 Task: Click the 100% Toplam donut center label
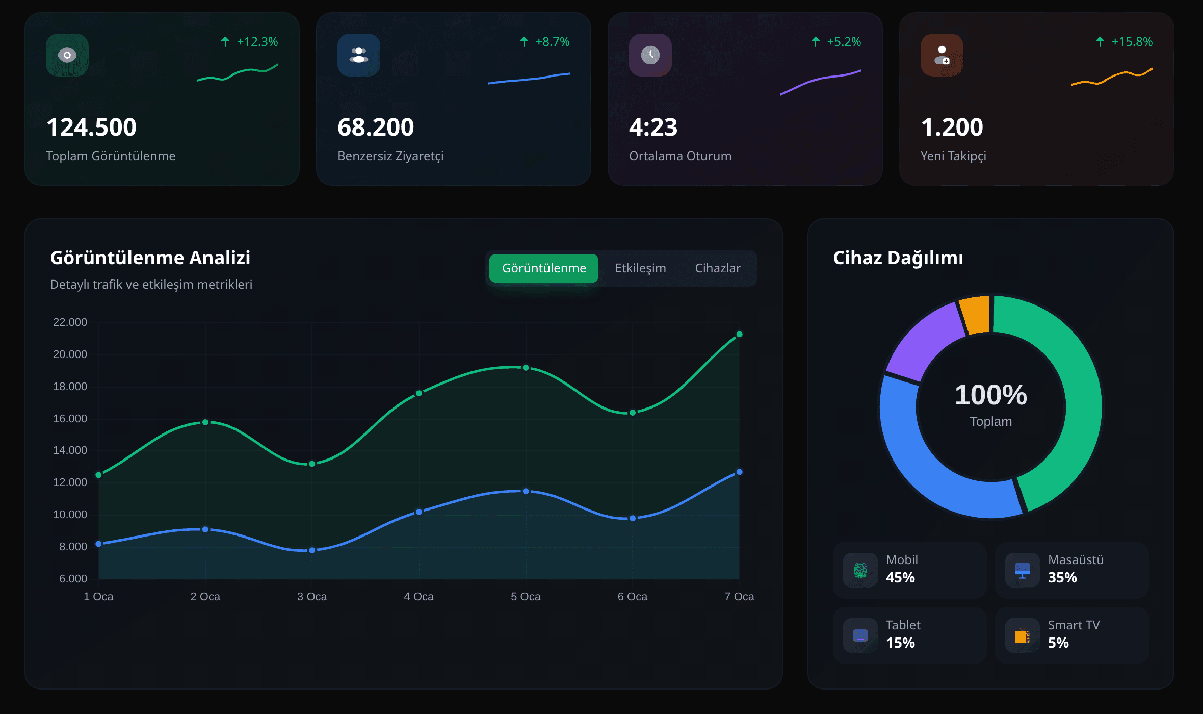(991, 406)
